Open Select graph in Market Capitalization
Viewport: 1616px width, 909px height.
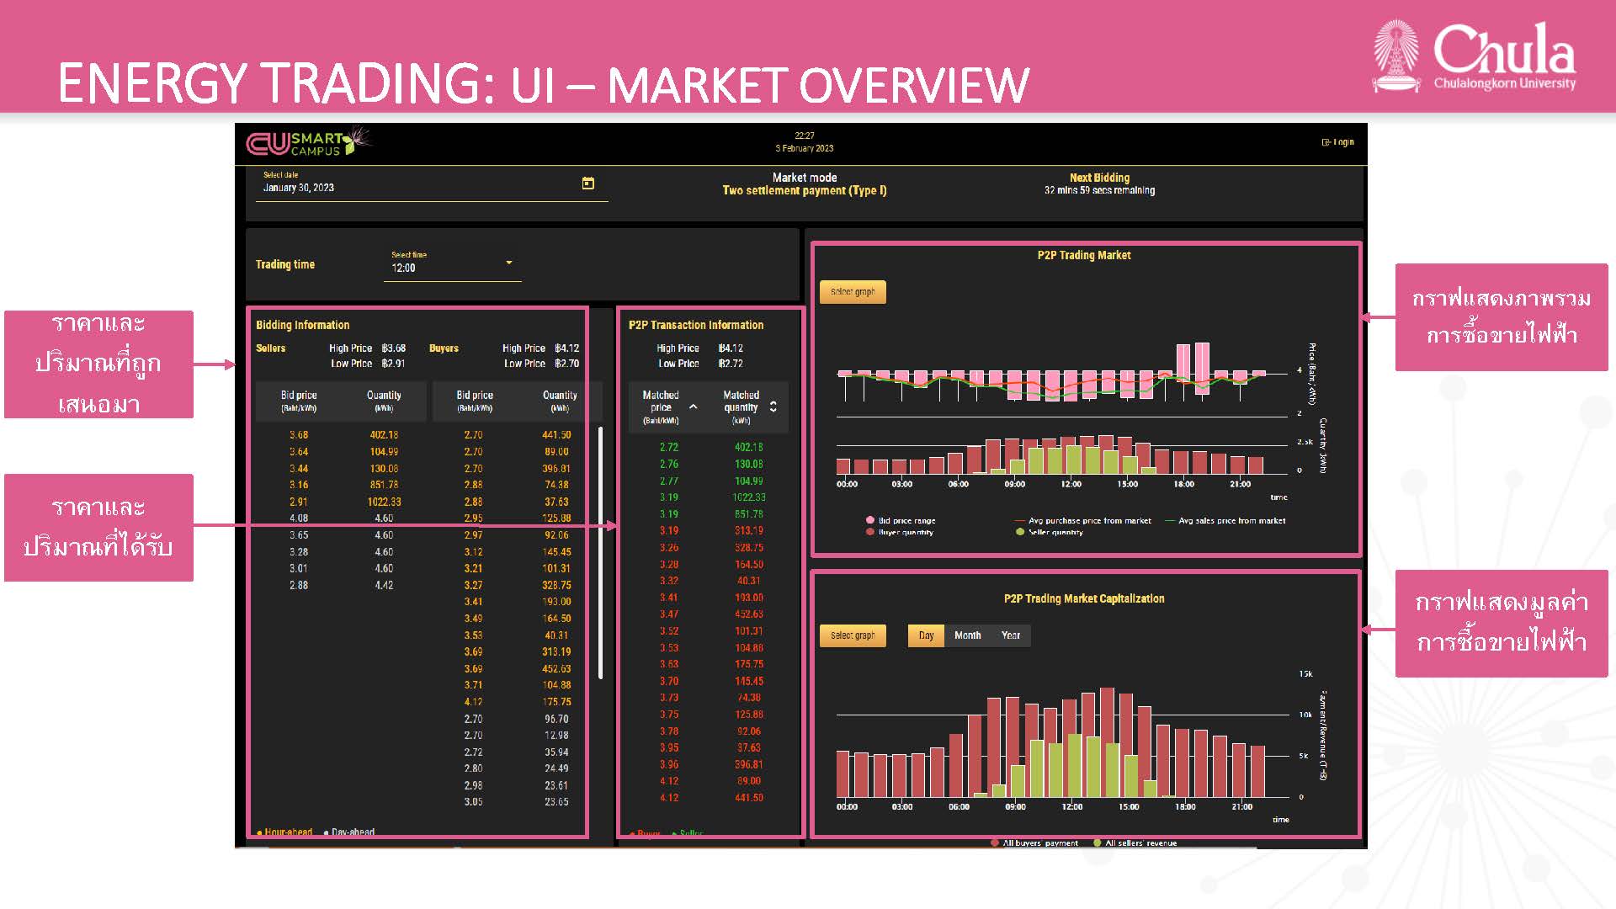[x=852, y=635]
